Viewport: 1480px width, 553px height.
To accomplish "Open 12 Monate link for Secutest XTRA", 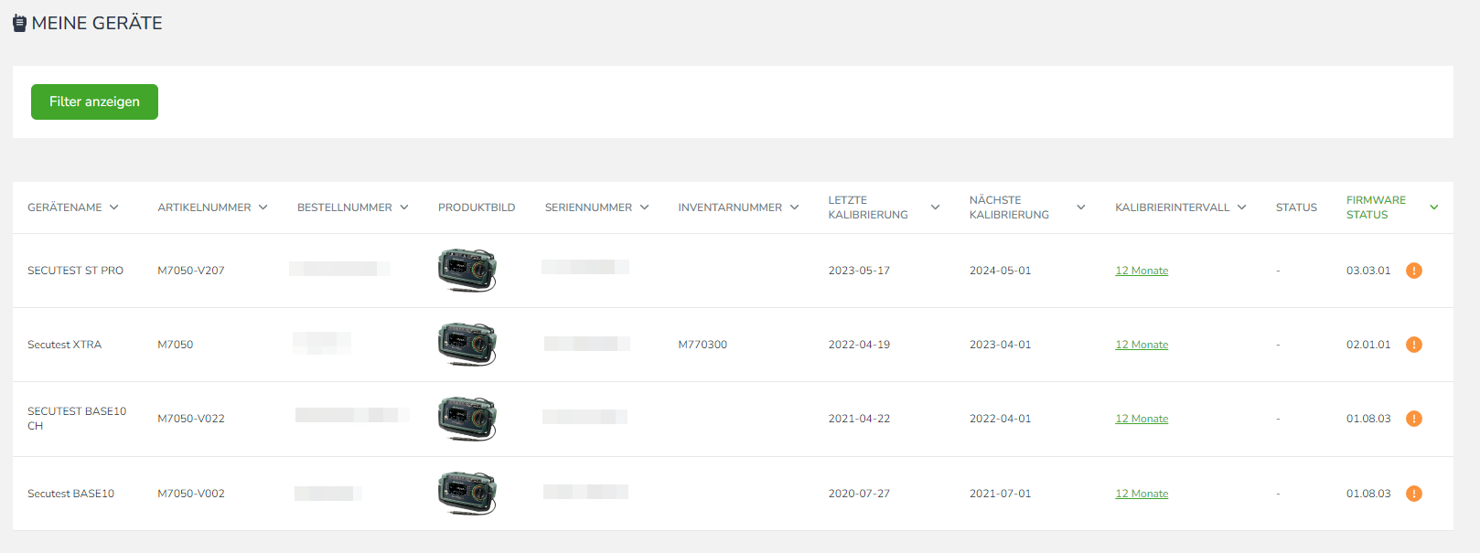I will pyautogui.click(x=1142, y=345).
